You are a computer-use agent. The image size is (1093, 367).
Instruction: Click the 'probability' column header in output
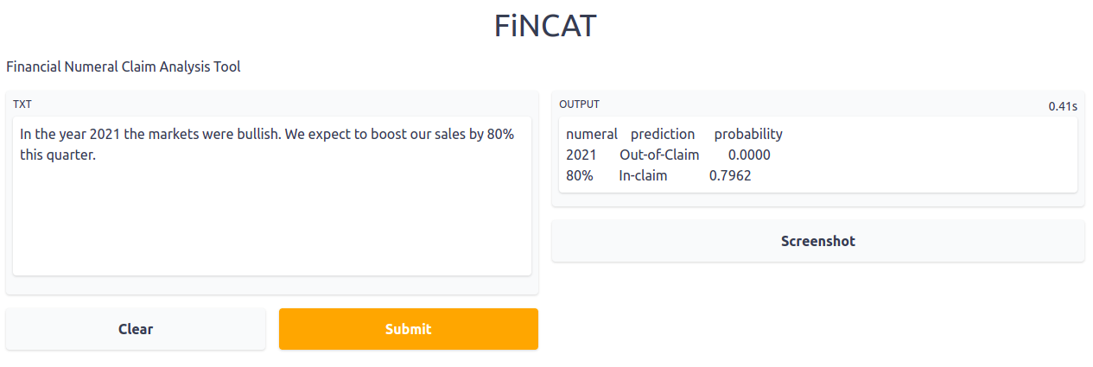tap(748, 134)
